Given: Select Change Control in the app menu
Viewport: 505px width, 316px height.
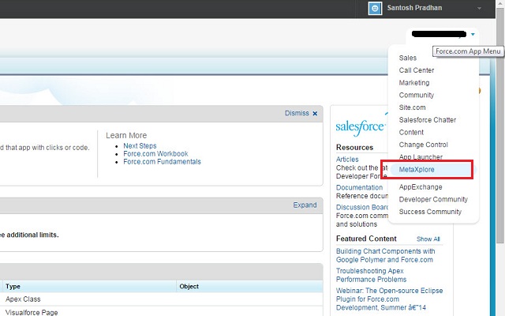Looking at the screenshot, I should click(424, 145).
